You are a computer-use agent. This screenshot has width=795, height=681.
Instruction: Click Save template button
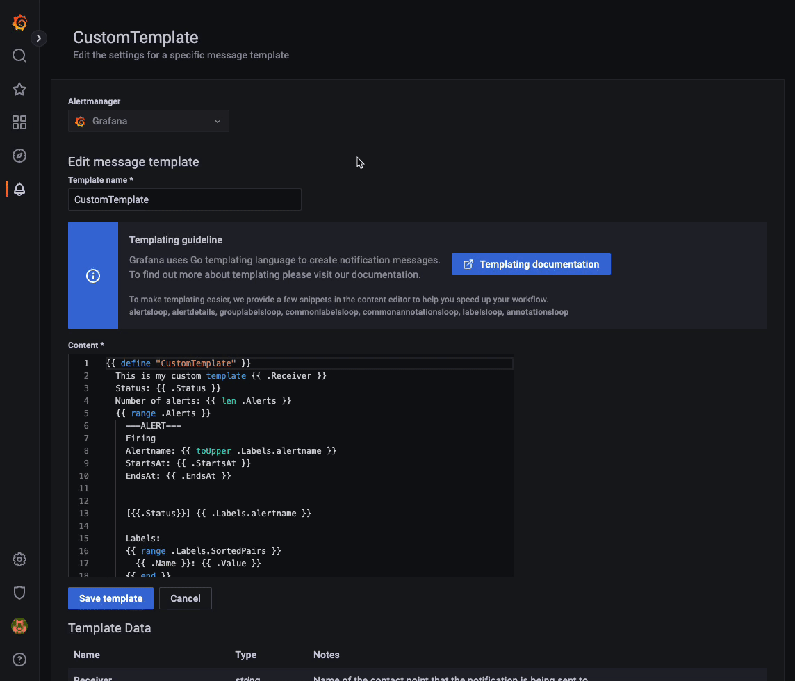pos(110,598)
